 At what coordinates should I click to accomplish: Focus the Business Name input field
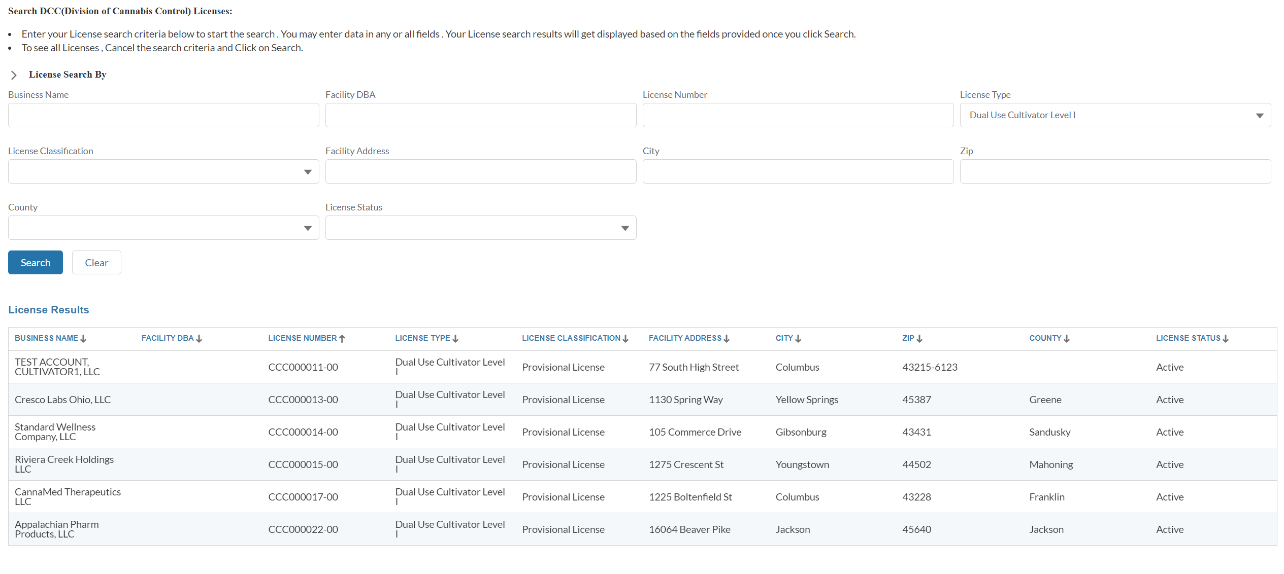point(163,115)
